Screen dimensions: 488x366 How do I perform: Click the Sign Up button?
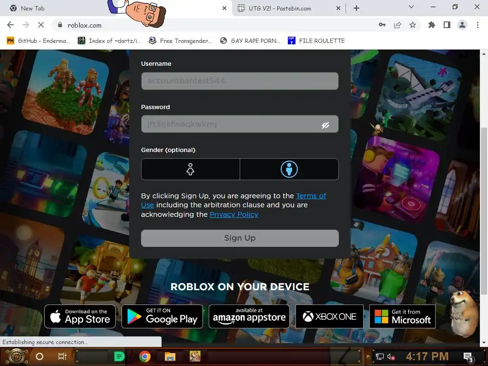[x=240, y=238]
